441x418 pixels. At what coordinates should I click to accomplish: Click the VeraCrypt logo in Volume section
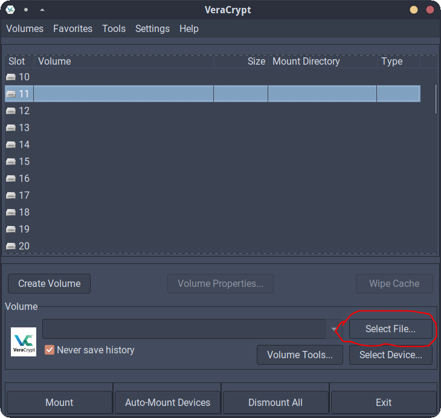pyautogui.click(x=24, y=342)
